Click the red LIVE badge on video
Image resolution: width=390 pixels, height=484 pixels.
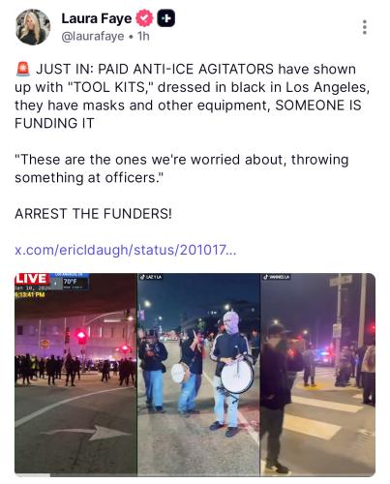(x=32, y=279)
